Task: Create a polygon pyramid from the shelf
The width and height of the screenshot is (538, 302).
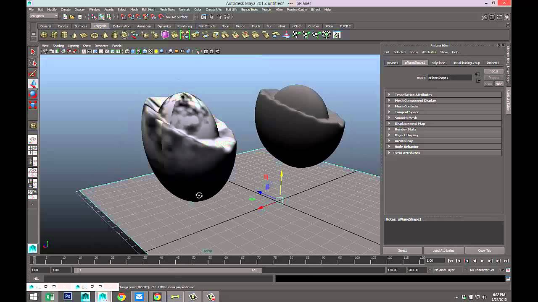Action: tap(105, 35)
